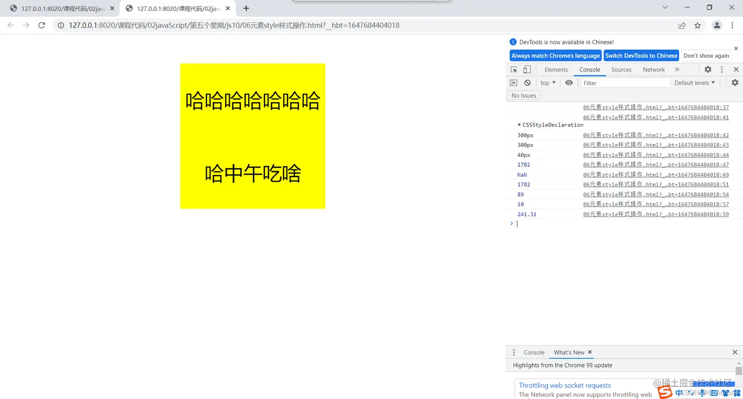This screenshot has width=743, height=399.
Task: Open source link for NaN output line 49
Action: [x=656, y=174]
